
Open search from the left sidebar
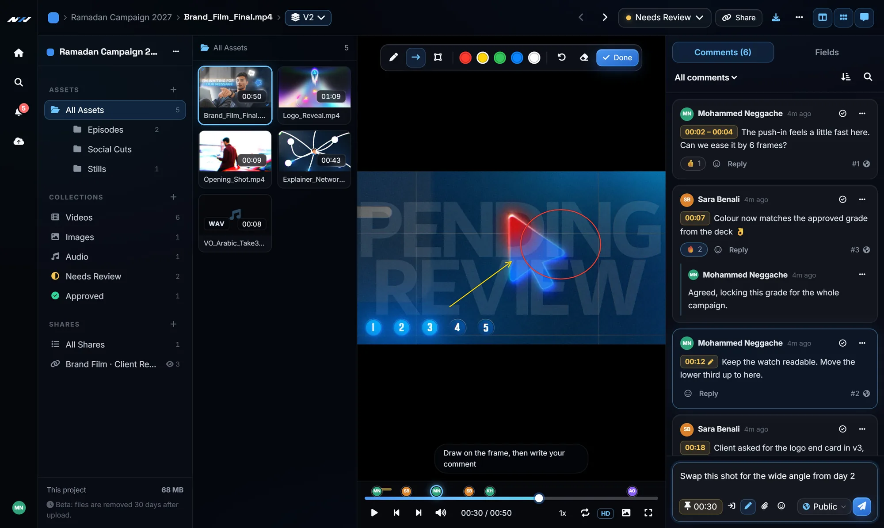click(x=19, y=82)
